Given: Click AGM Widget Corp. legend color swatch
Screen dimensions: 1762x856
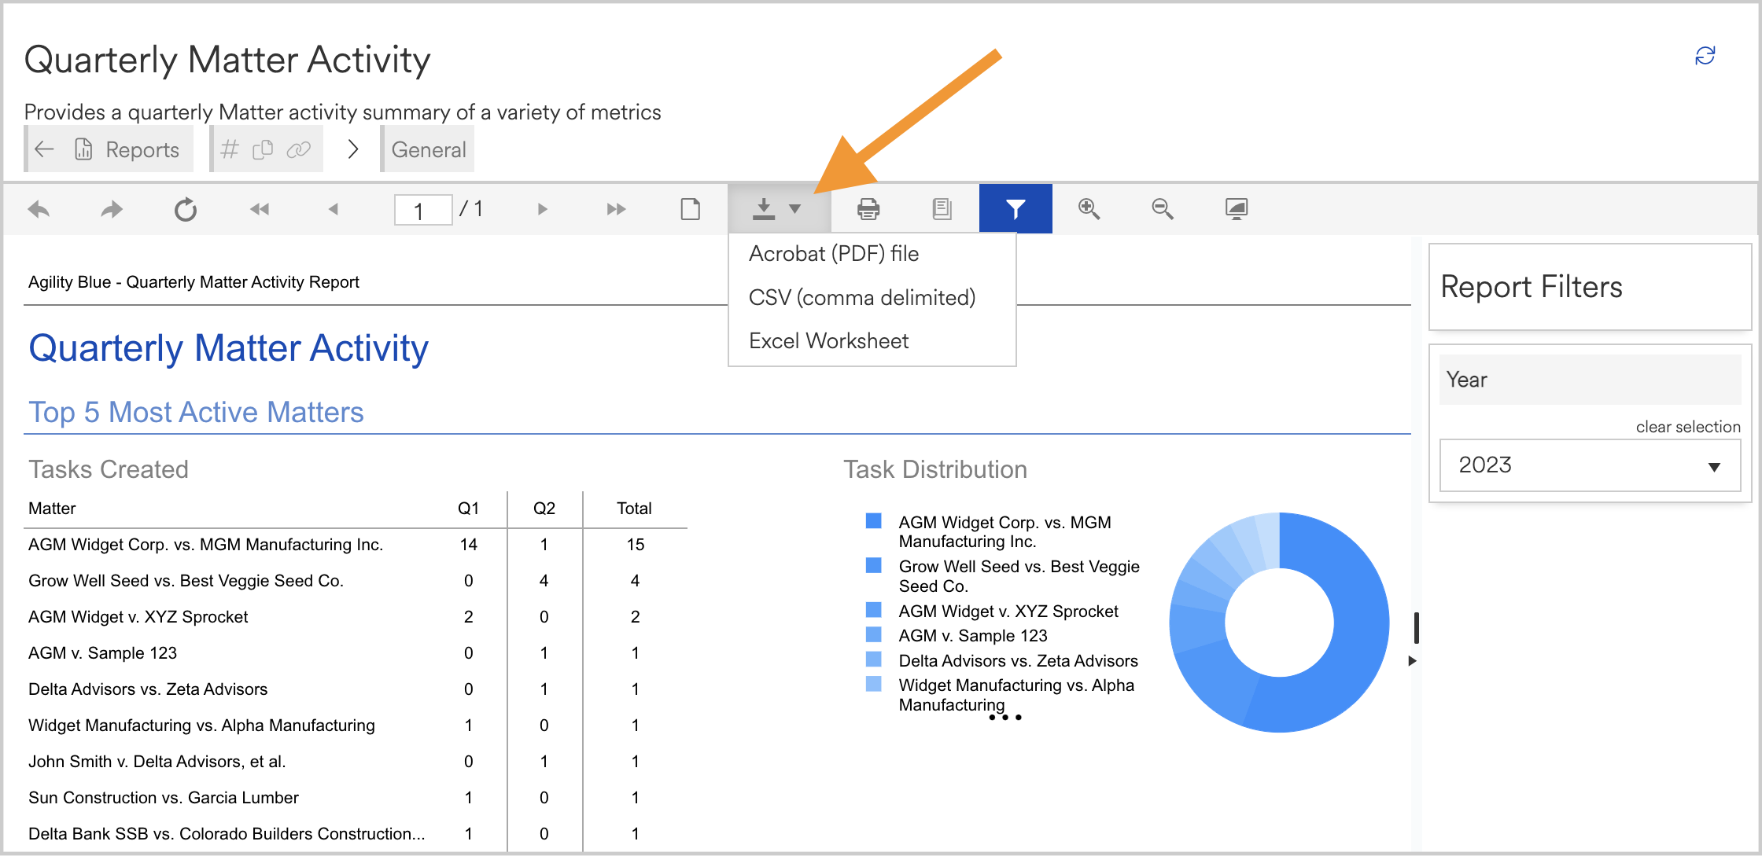Looking at the screenshot, I should [873, 521].
